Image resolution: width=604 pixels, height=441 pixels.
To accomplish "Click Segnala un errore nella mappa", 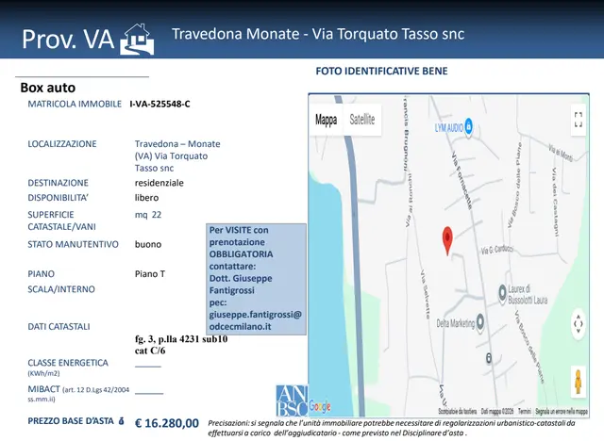I will pos(562,412).
